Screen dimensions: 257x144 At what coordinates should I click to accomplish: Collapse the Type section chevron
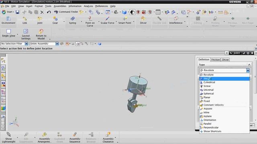[x=249, y=65]
